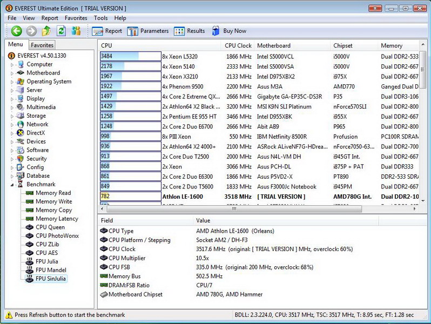
Task: Click the Value column header
Action: [203, 220]
